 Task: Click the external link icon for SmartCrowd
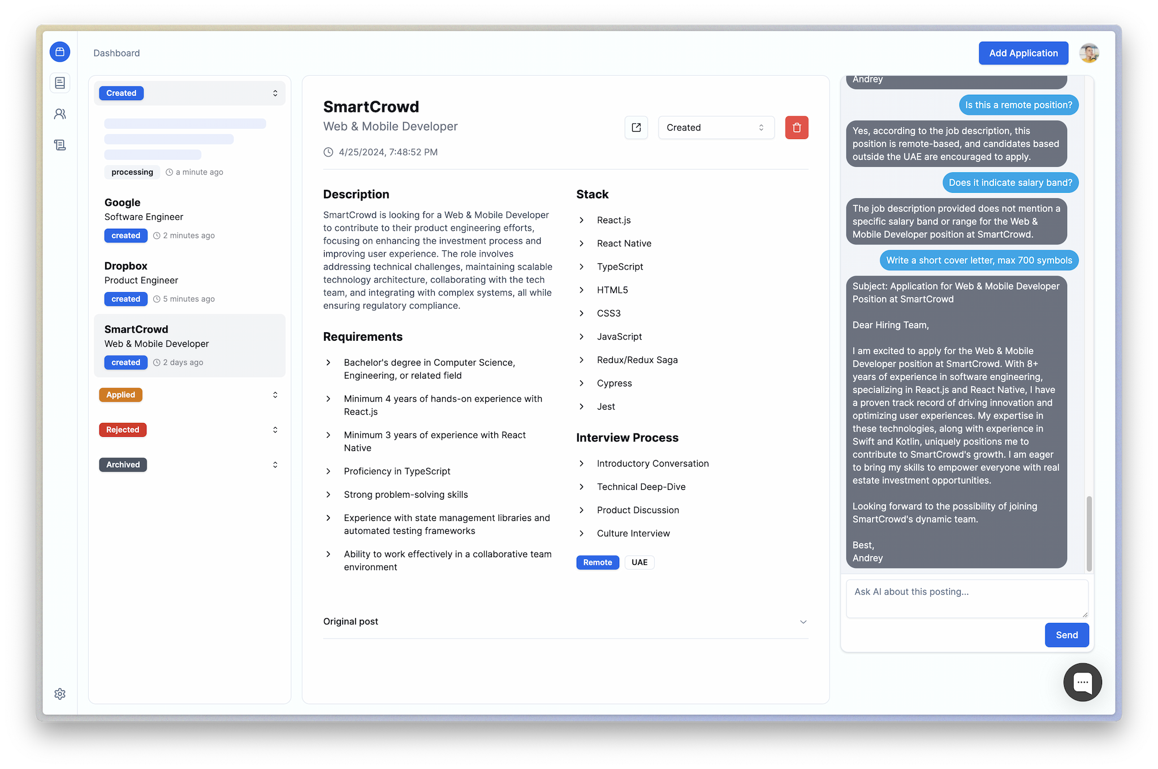[x=635, y=127]
